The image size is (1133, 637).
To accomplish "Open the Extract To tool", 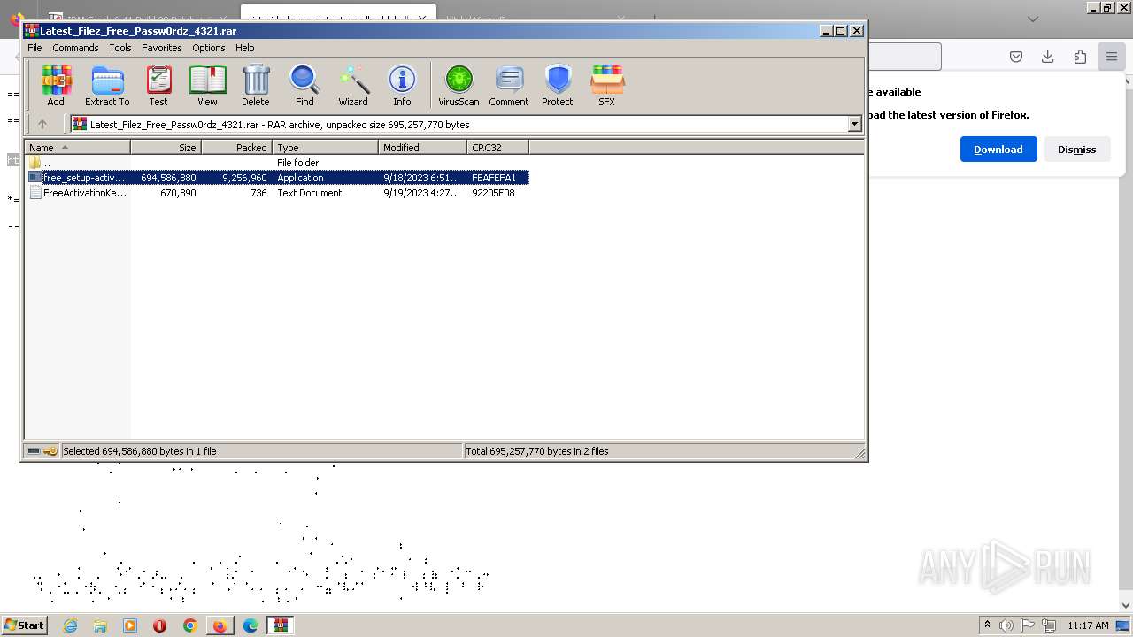I will click(x=107, y=86).
